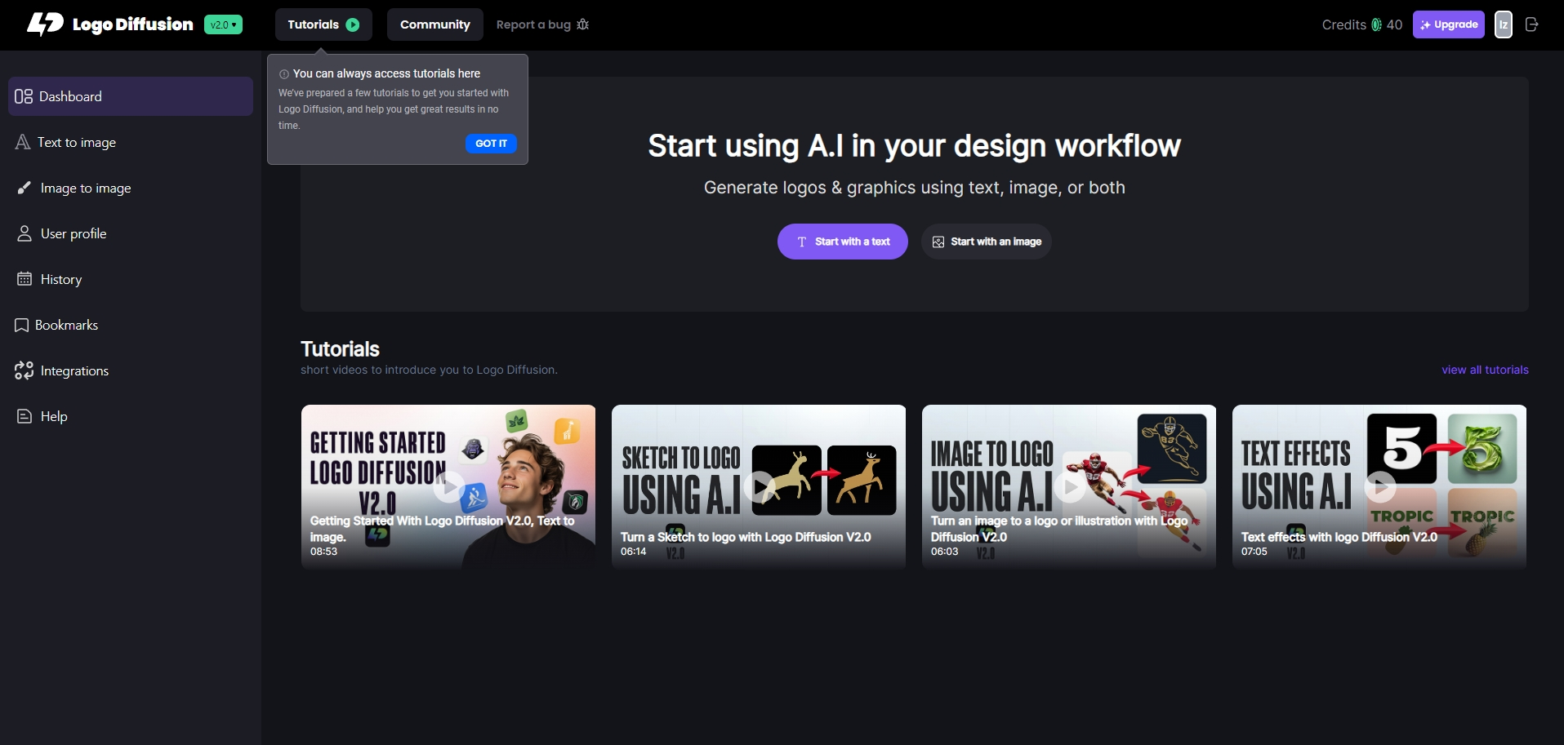Image resolution: width=1564 pixels, height=745 pixels.
Task: Click the bug icon next to Report a bug
Action: [582, 24]
